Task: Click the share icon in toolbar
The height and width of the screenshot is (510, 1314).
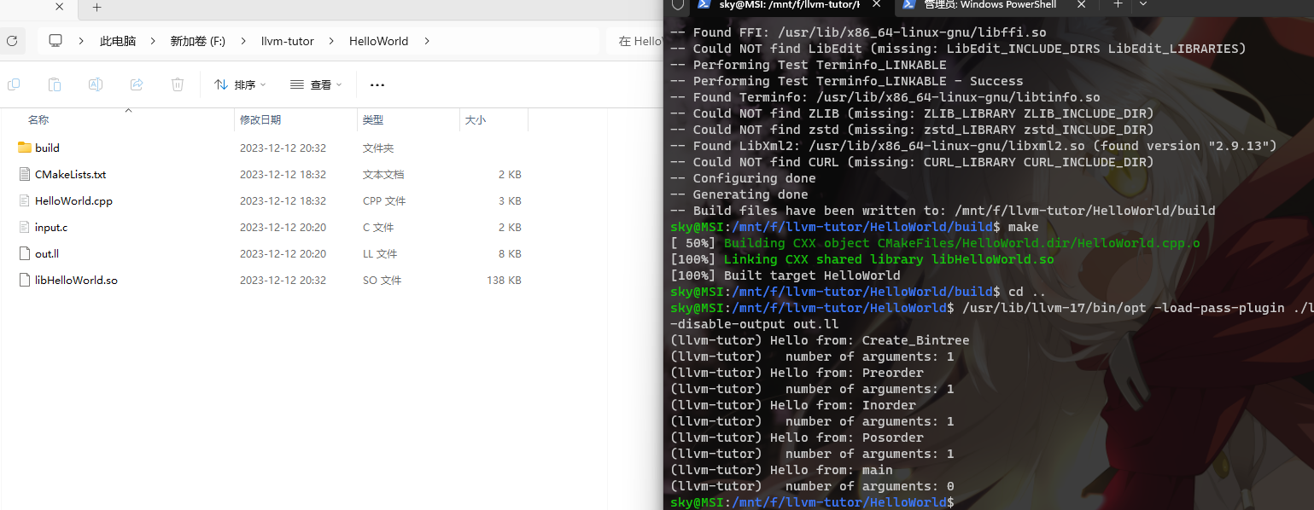Action: point(137,84)
